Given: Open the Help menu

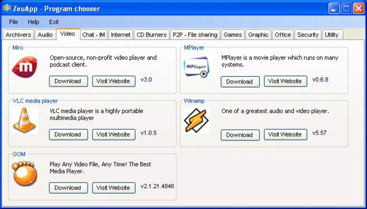Looking at the screenshot, I should [x=33, y=22].
